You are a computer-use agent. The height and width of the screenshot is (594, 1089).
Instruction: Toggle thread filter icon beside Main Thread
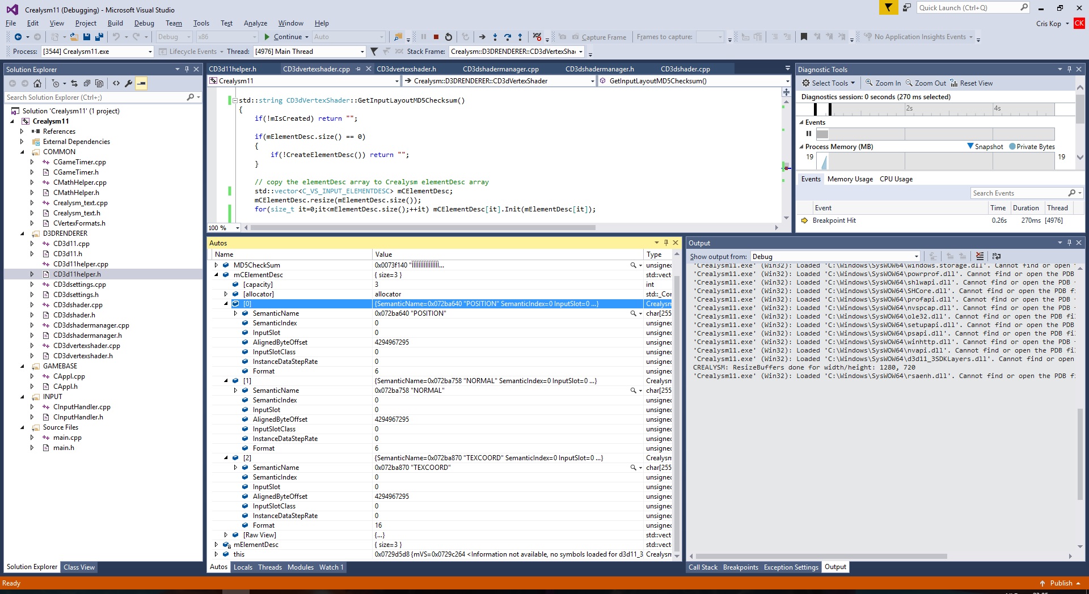pos(374,52)
